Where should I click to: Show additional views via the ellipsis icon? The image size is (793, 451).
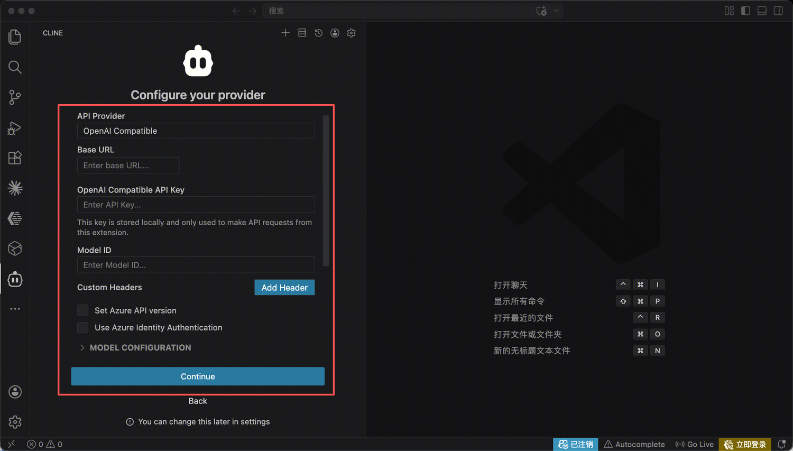pyautogui.click(x=15, y=309)
